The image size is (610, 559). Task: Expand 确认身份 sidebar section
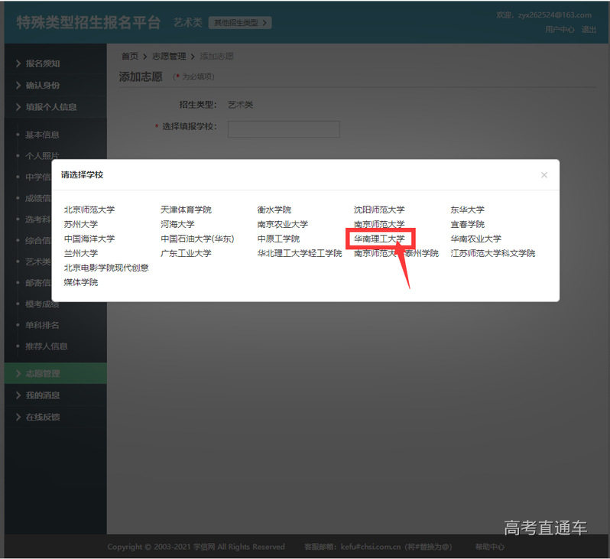point(43,85)
